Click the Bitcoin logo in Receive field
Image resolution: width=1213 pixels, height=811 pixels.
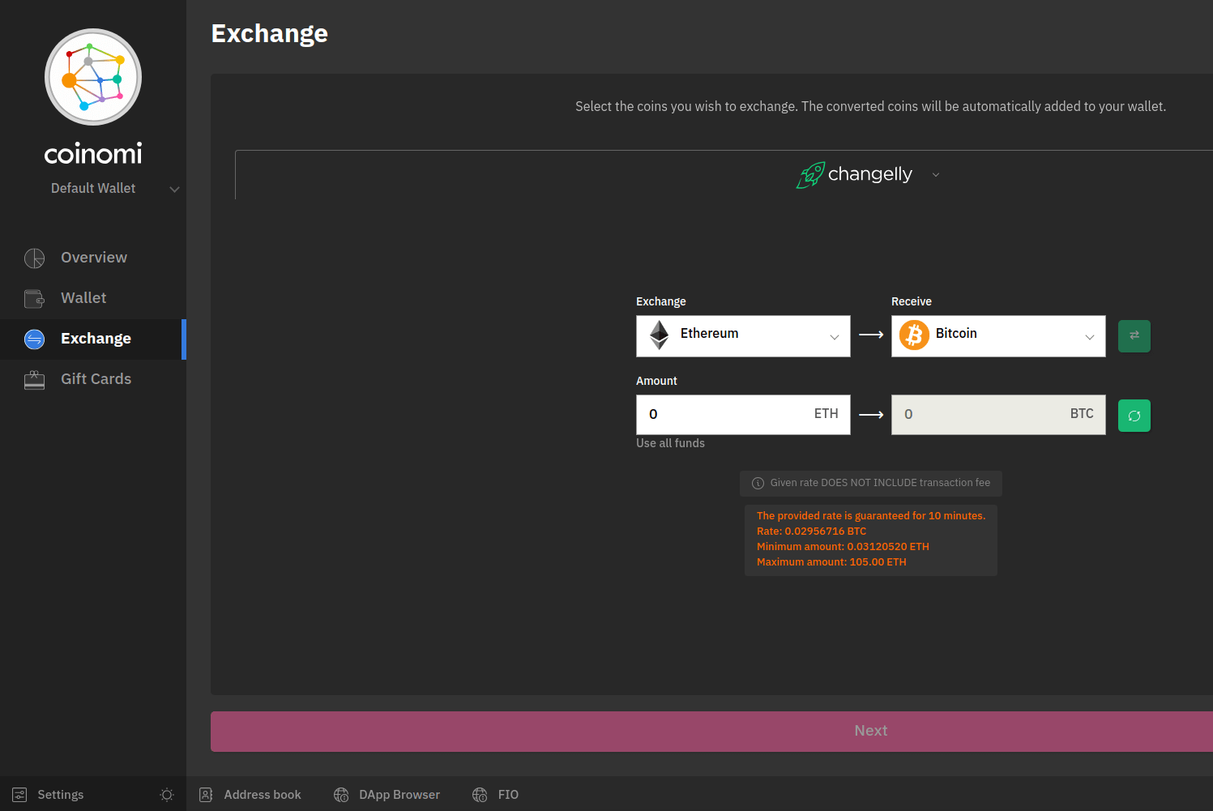(913, 334)
